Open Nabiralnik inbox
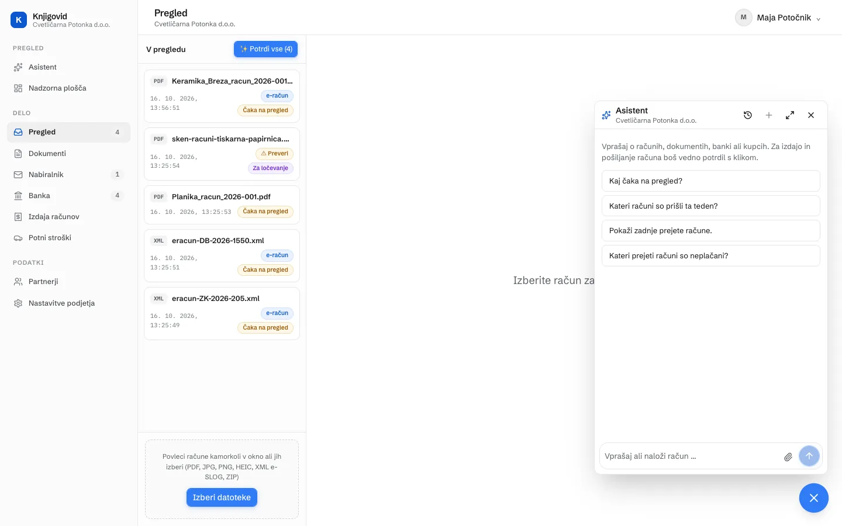The image size is (842, 526). click(68, 175)
